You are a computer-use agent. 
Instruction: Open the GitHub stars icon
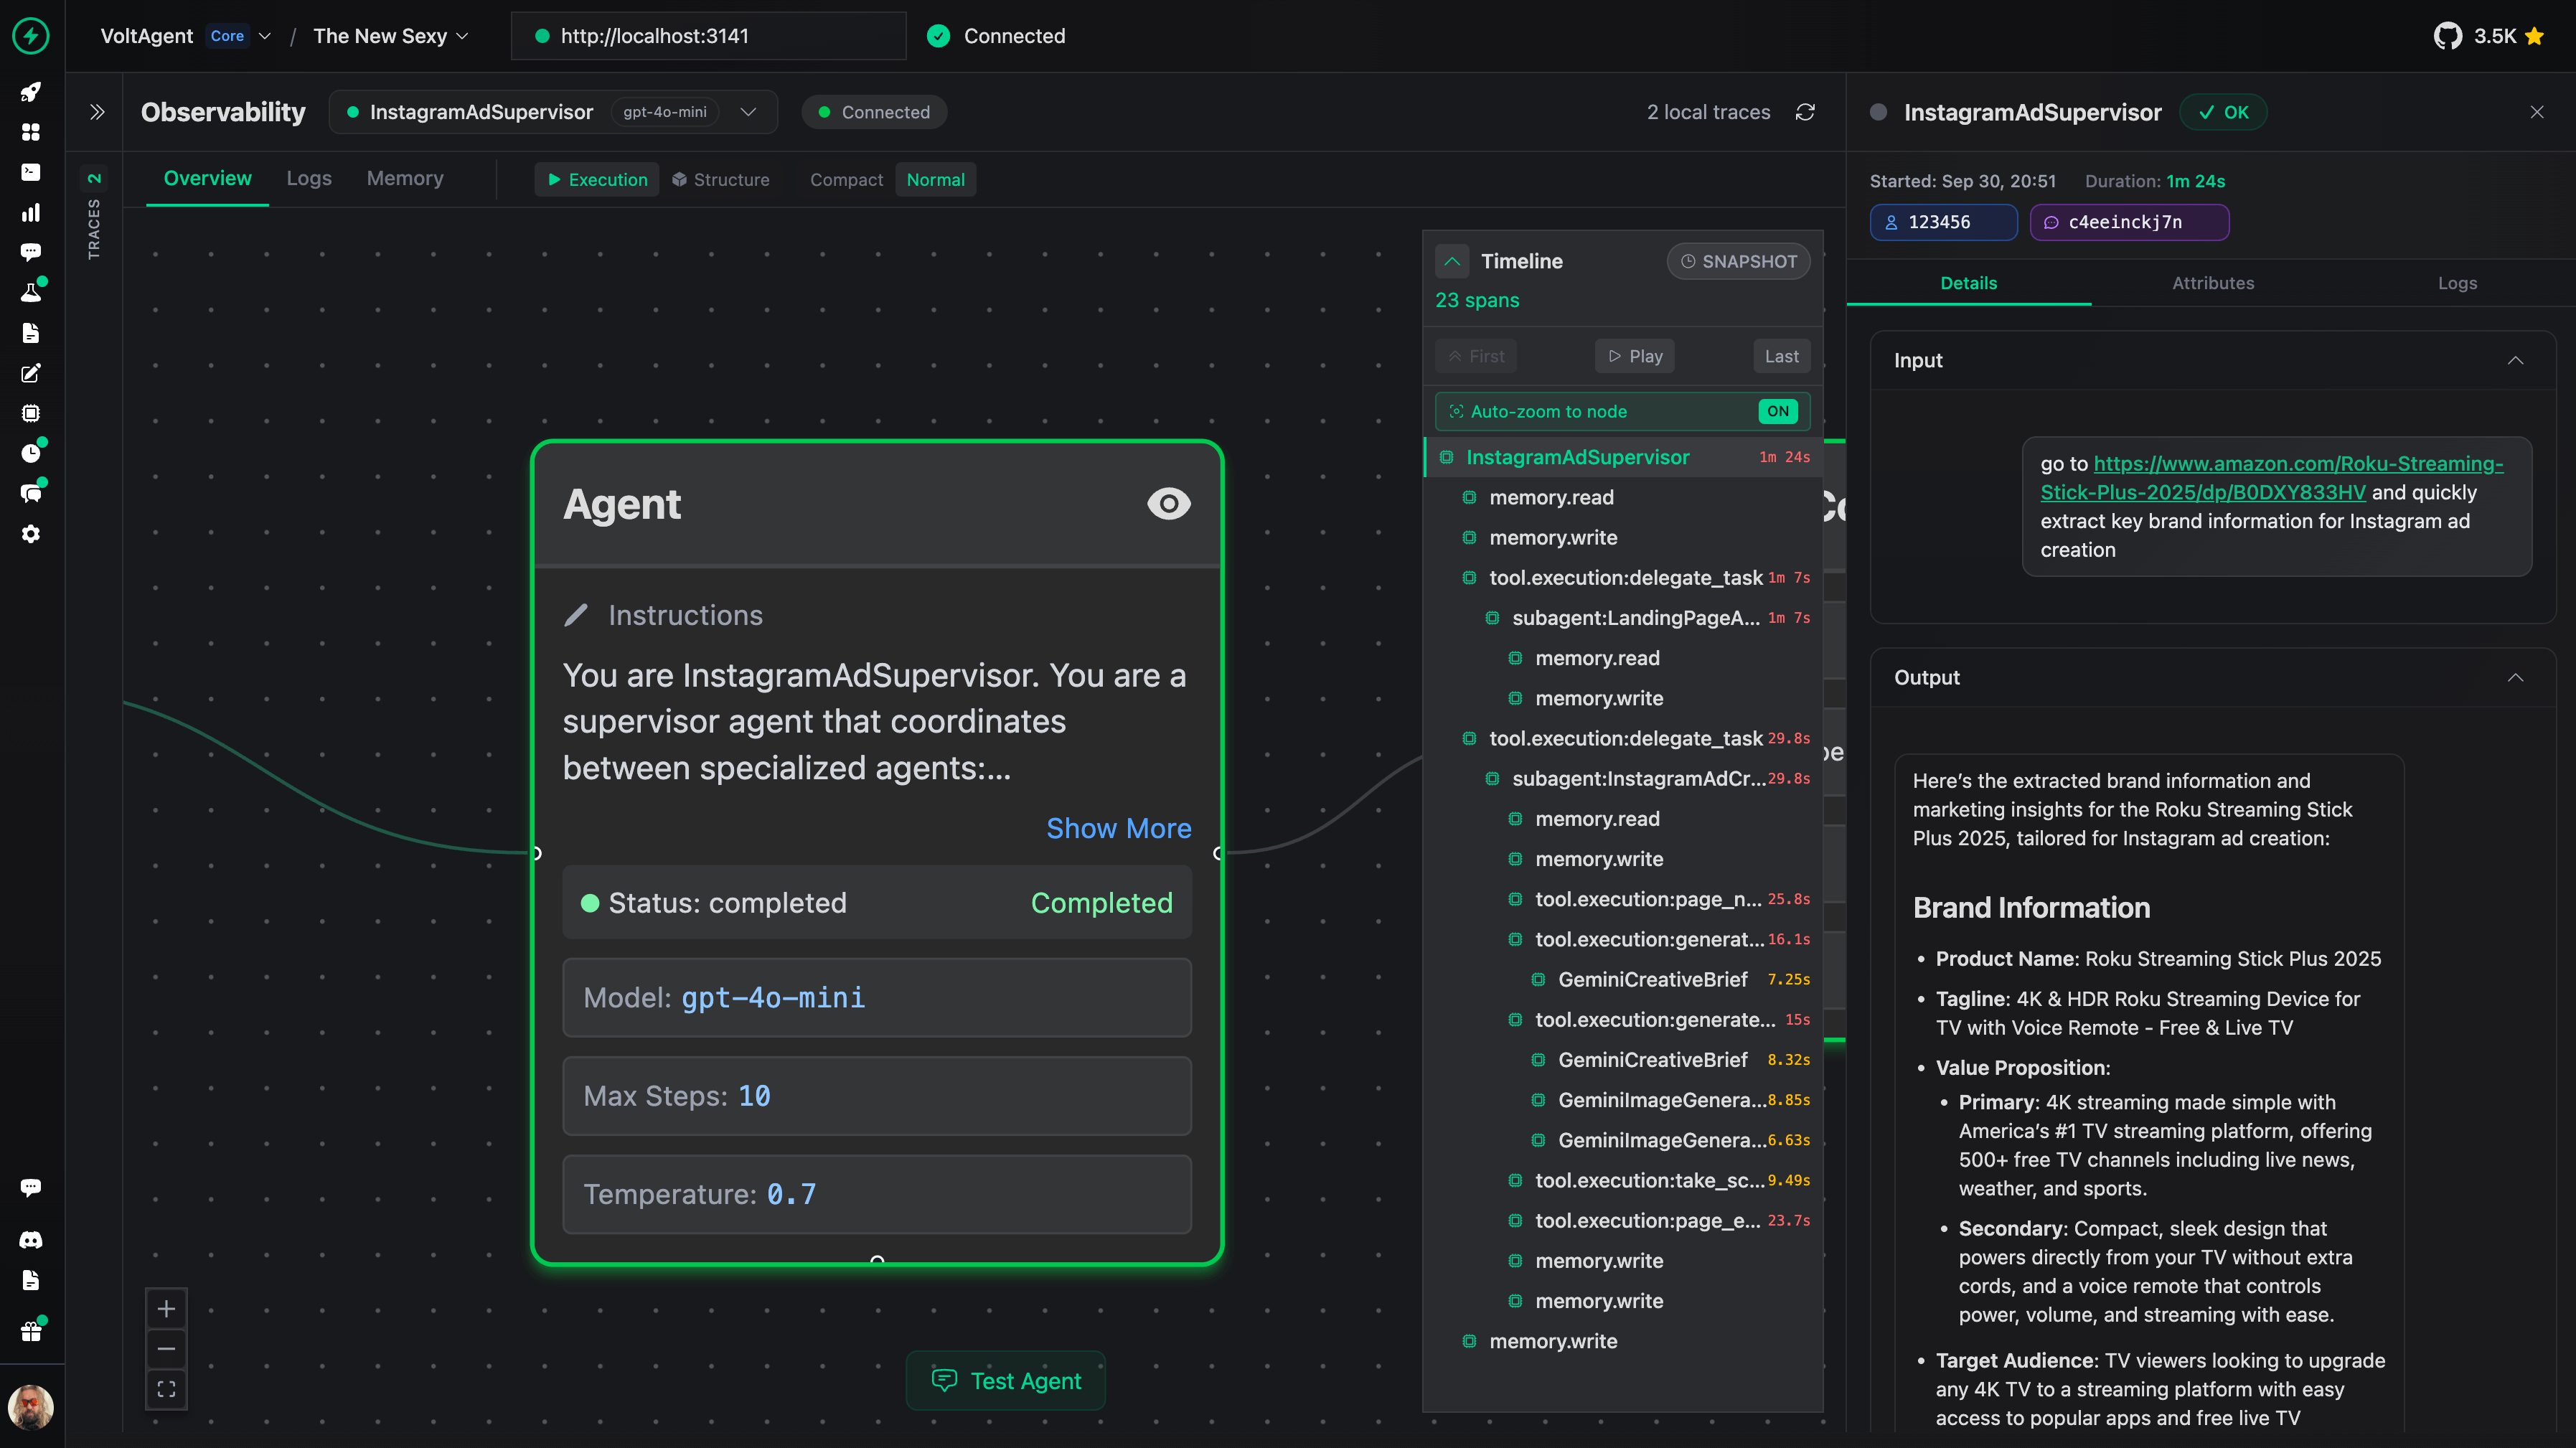(2447, 36)
